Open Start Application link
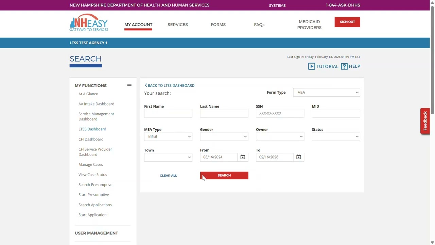 pyautogui.click(x=92, y=215)
